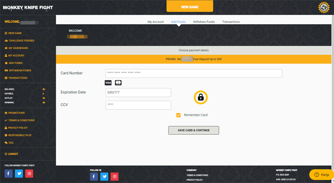Image resolution: width=334 pixels, height=183 pixels.
Task: Open footer Terms & Conditions link
Action: click(197, 175)
